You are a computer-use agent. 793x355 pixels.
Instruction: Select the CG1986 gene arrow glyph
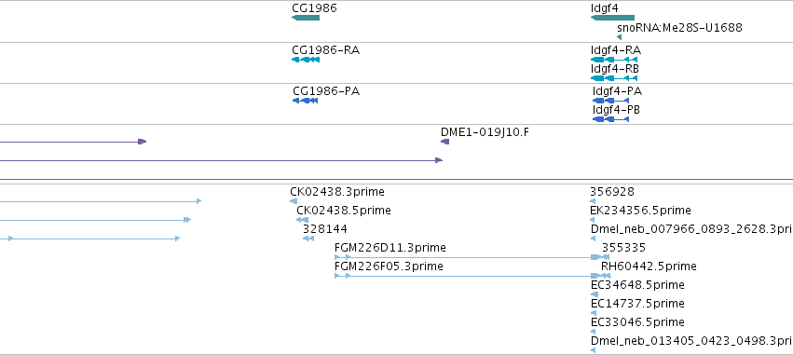(306, 18)
